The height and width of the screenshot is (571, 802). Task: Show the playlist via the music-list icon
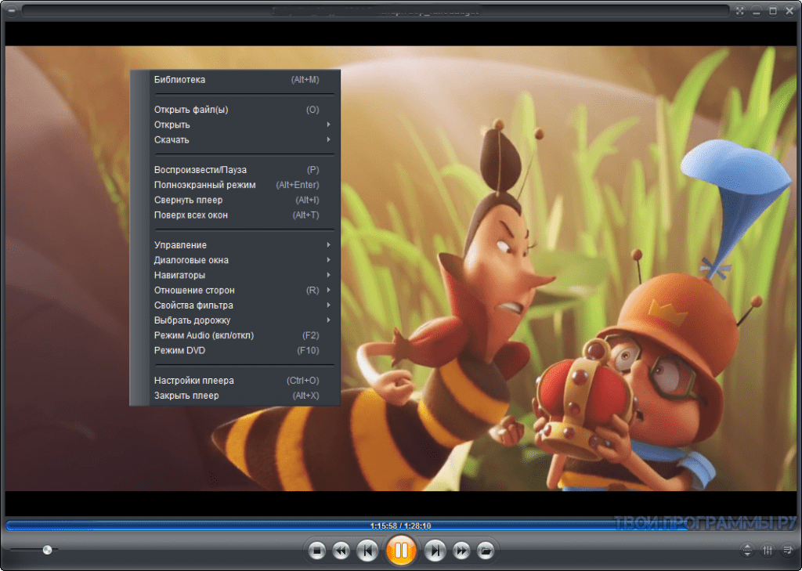[x=789, y=551]
